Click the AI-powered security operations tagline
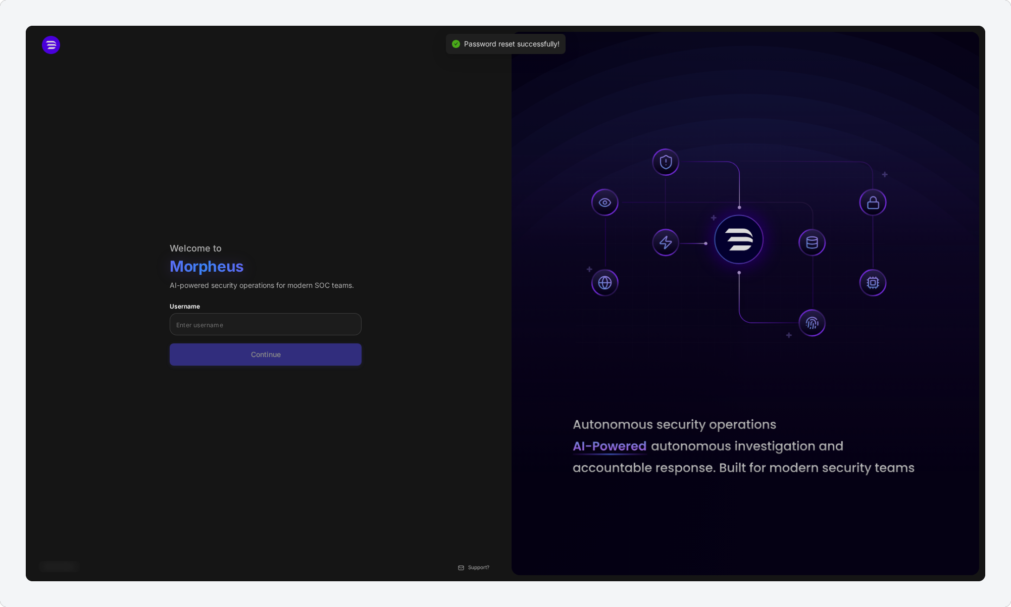 point(262,285)
